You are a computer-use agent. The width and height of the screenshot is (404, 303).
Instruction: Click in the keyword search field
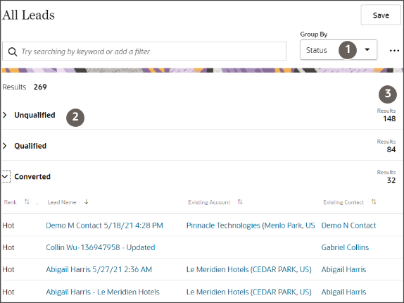click(x=144, y=51)
